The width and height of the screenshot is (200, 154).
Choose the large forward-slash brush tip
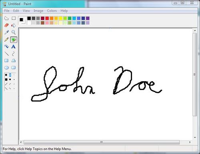(6, 84)
